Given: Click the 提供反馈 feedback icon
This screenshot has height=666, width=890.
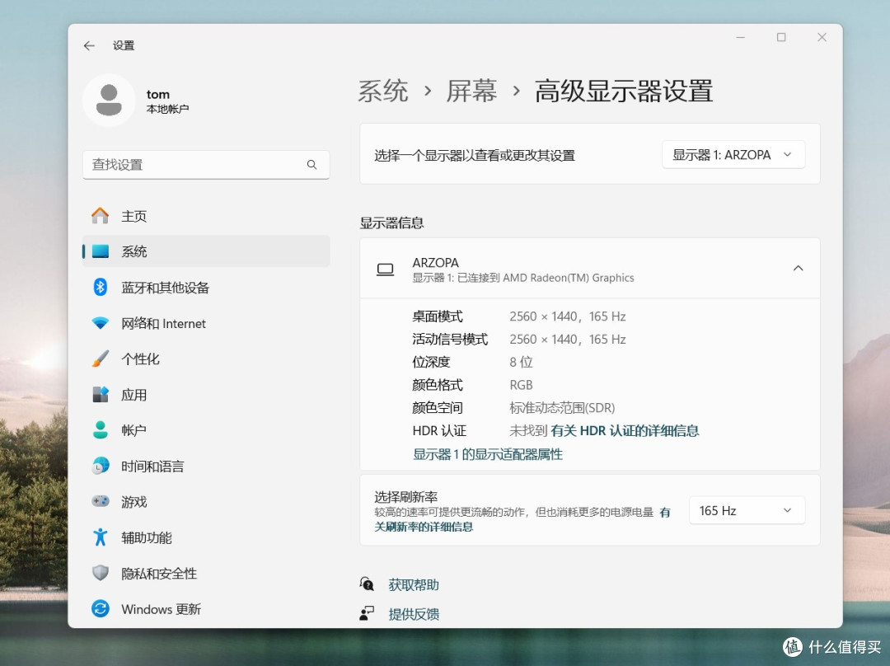Looking at the screenshot, I should click(x=367, y=613).
